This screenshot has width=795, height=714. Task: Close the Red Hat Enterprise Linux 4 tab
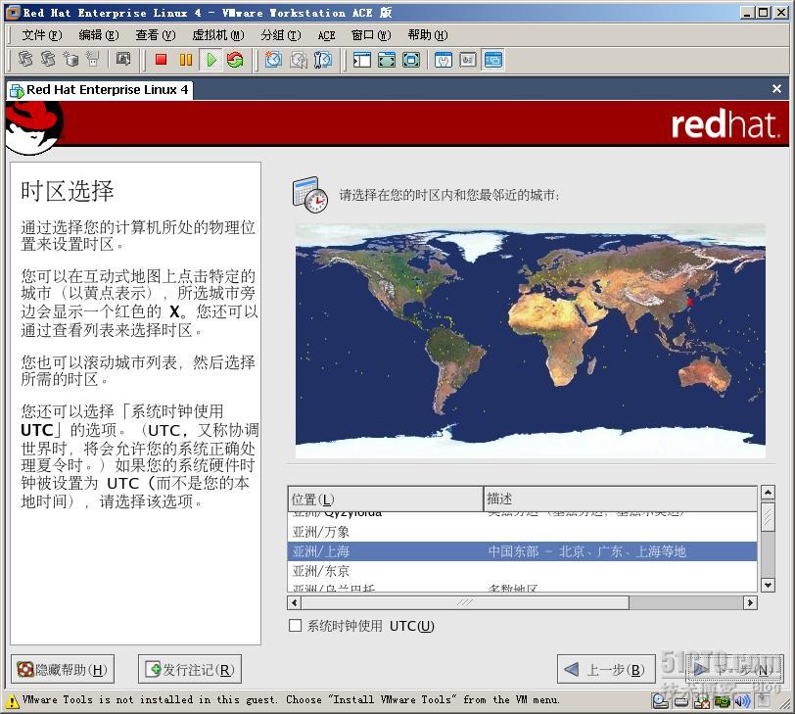tap(776, 89)
